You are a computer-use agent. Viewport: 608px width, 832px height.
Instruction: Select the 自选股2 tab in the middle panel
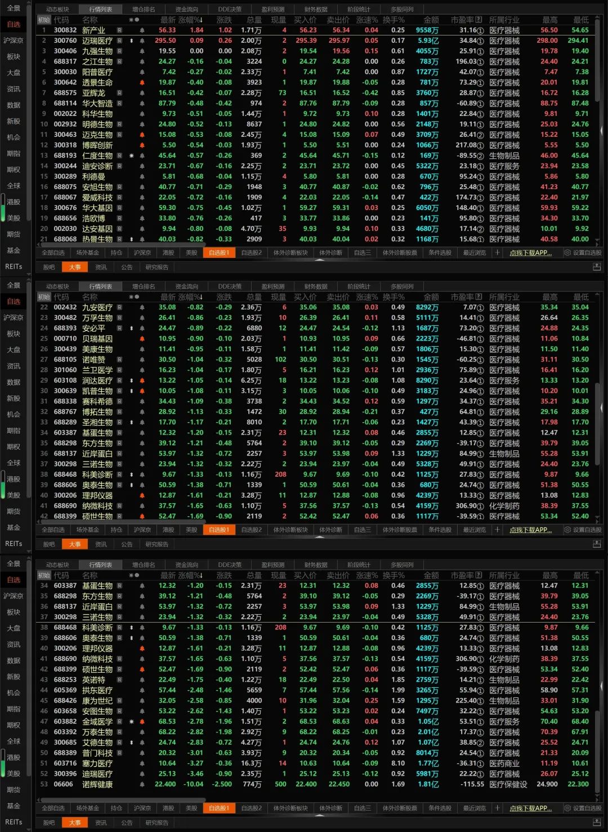click(x=251, y=530)
